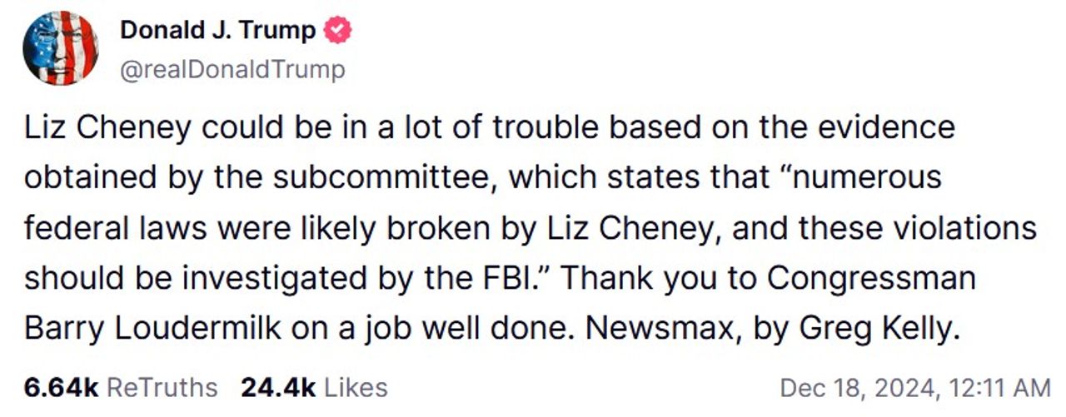Open the Donald J. Trump display name
Image resolution: width=1066 pixels, height=417 pixels.
point(218,32)
